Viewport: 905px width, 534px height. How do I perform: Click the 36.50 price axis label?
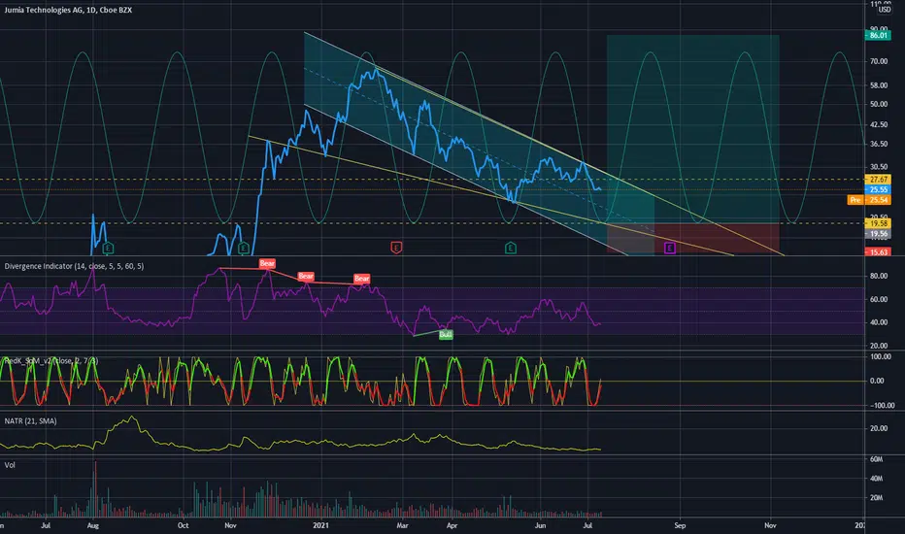(879, 145)
